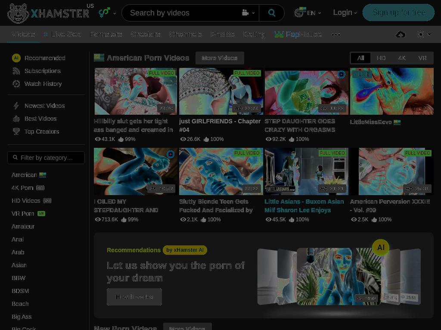Select the HD quality filter

point(381,58)
